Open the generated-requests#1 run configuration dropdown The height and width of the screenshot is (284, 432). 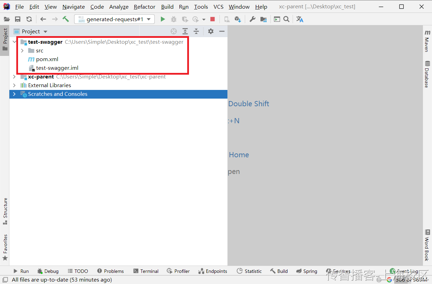pyautogui.click(x=114, y=19)
